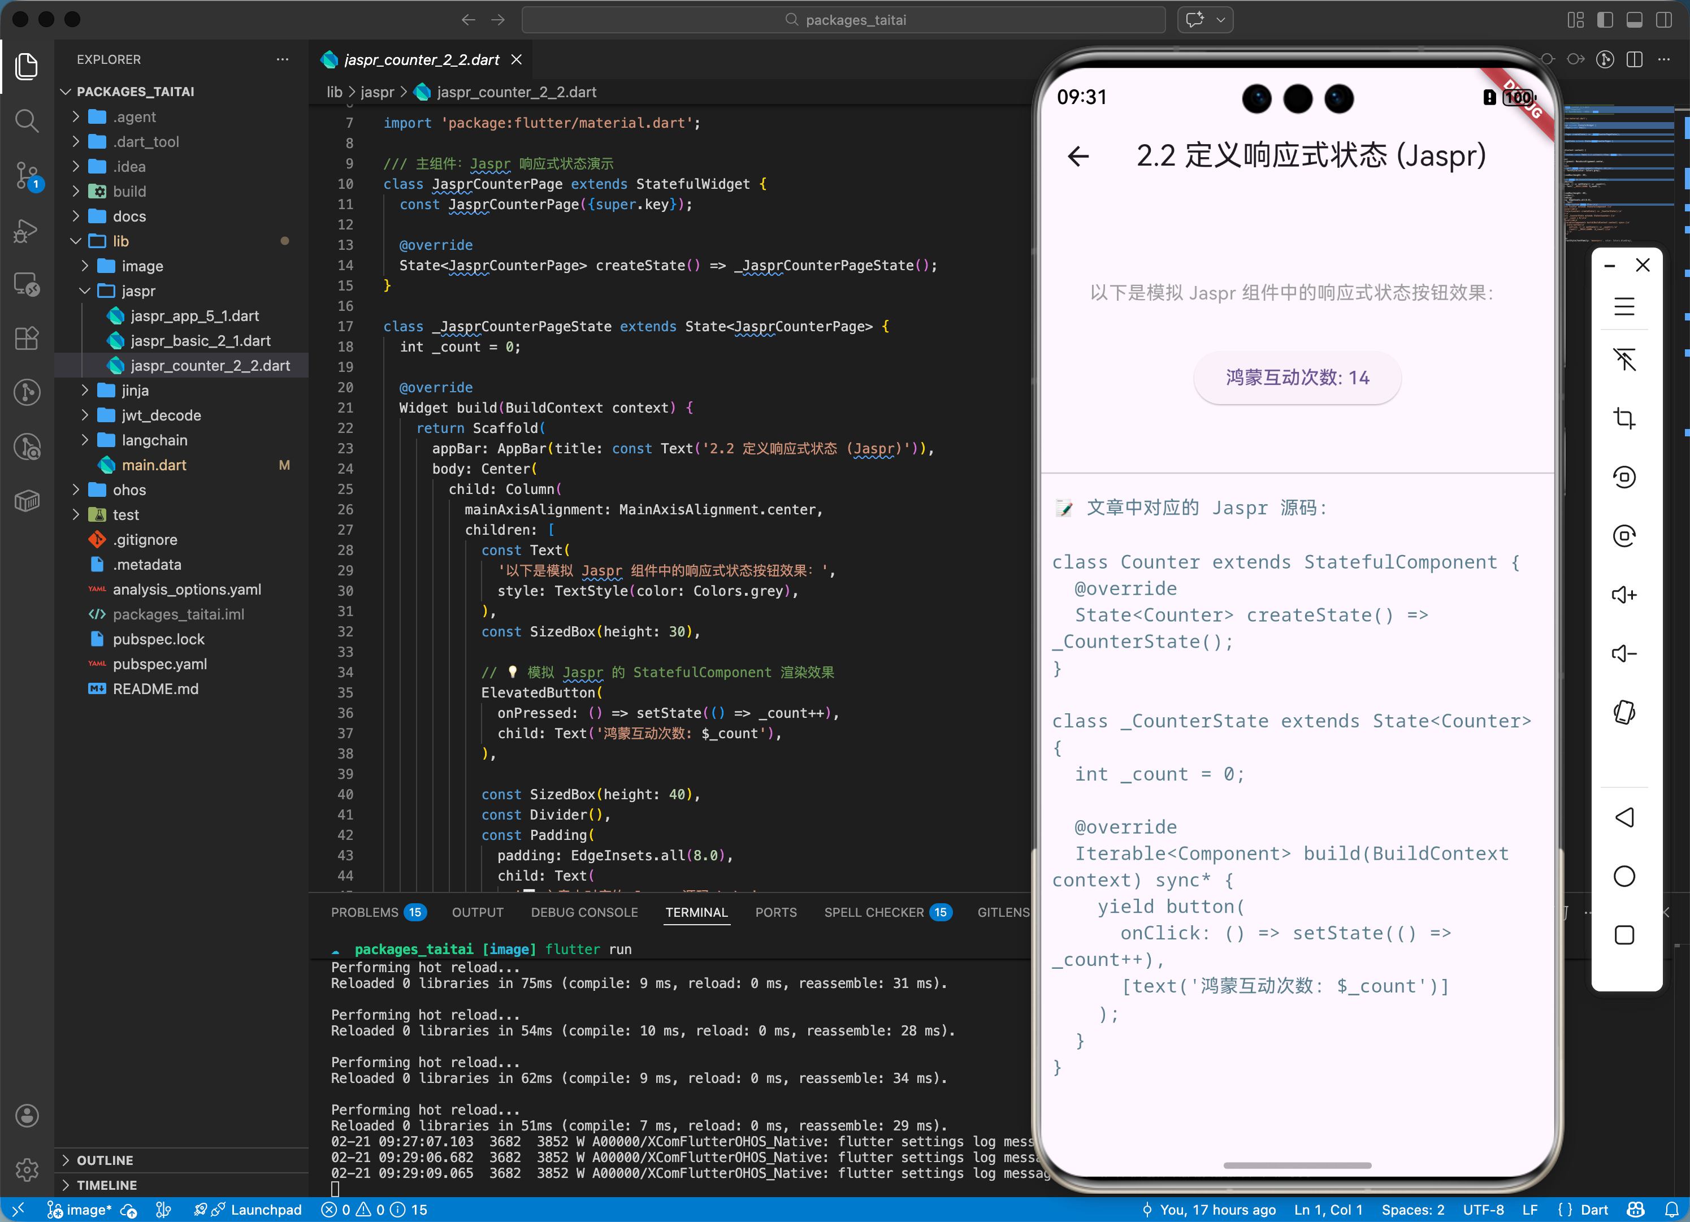Screen dimensions: 1690x1222
Task: Open Source Control view with badge
Action: click(27, 176)
